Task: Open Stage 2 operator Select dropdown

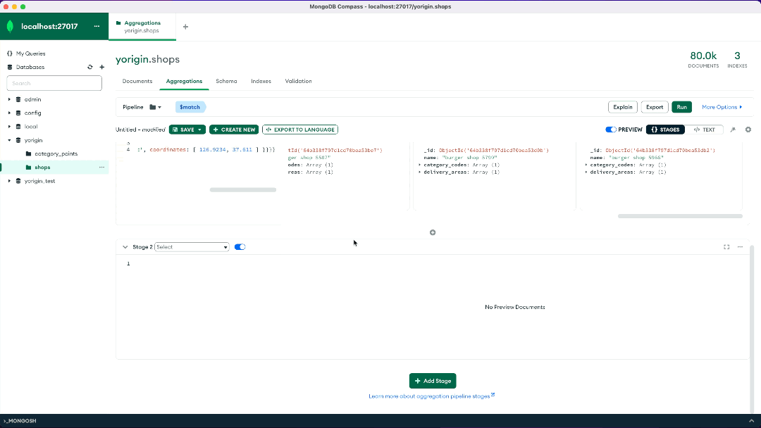Action: (x=192, y=246)
